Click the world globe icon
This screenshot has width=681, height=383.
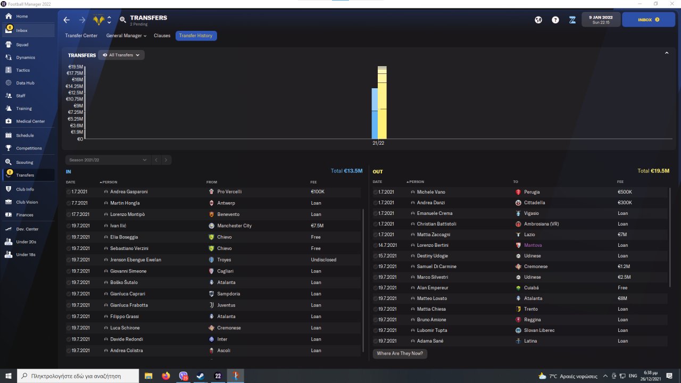click(x=538, y=20)
